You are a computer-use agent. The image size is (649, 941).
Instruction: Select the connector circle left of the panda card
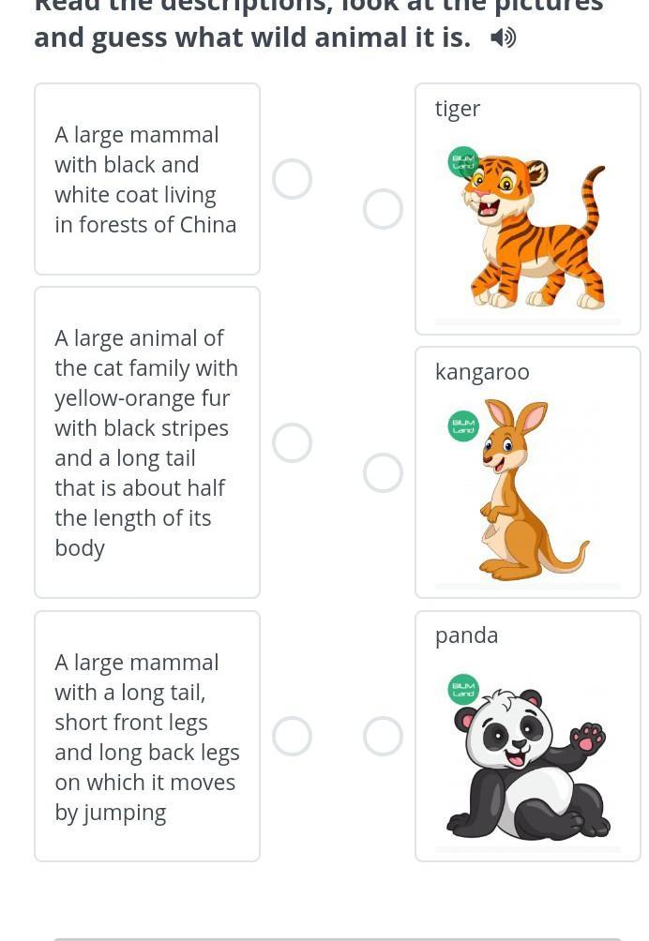383,737
